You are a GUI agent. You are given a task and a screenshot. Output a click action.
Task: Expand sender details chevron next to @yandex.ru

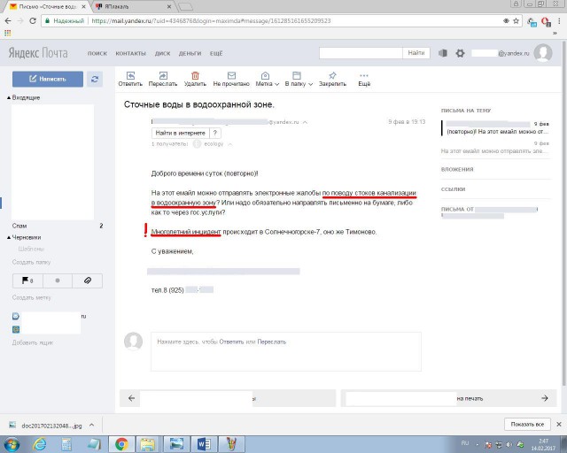[305, 122]
